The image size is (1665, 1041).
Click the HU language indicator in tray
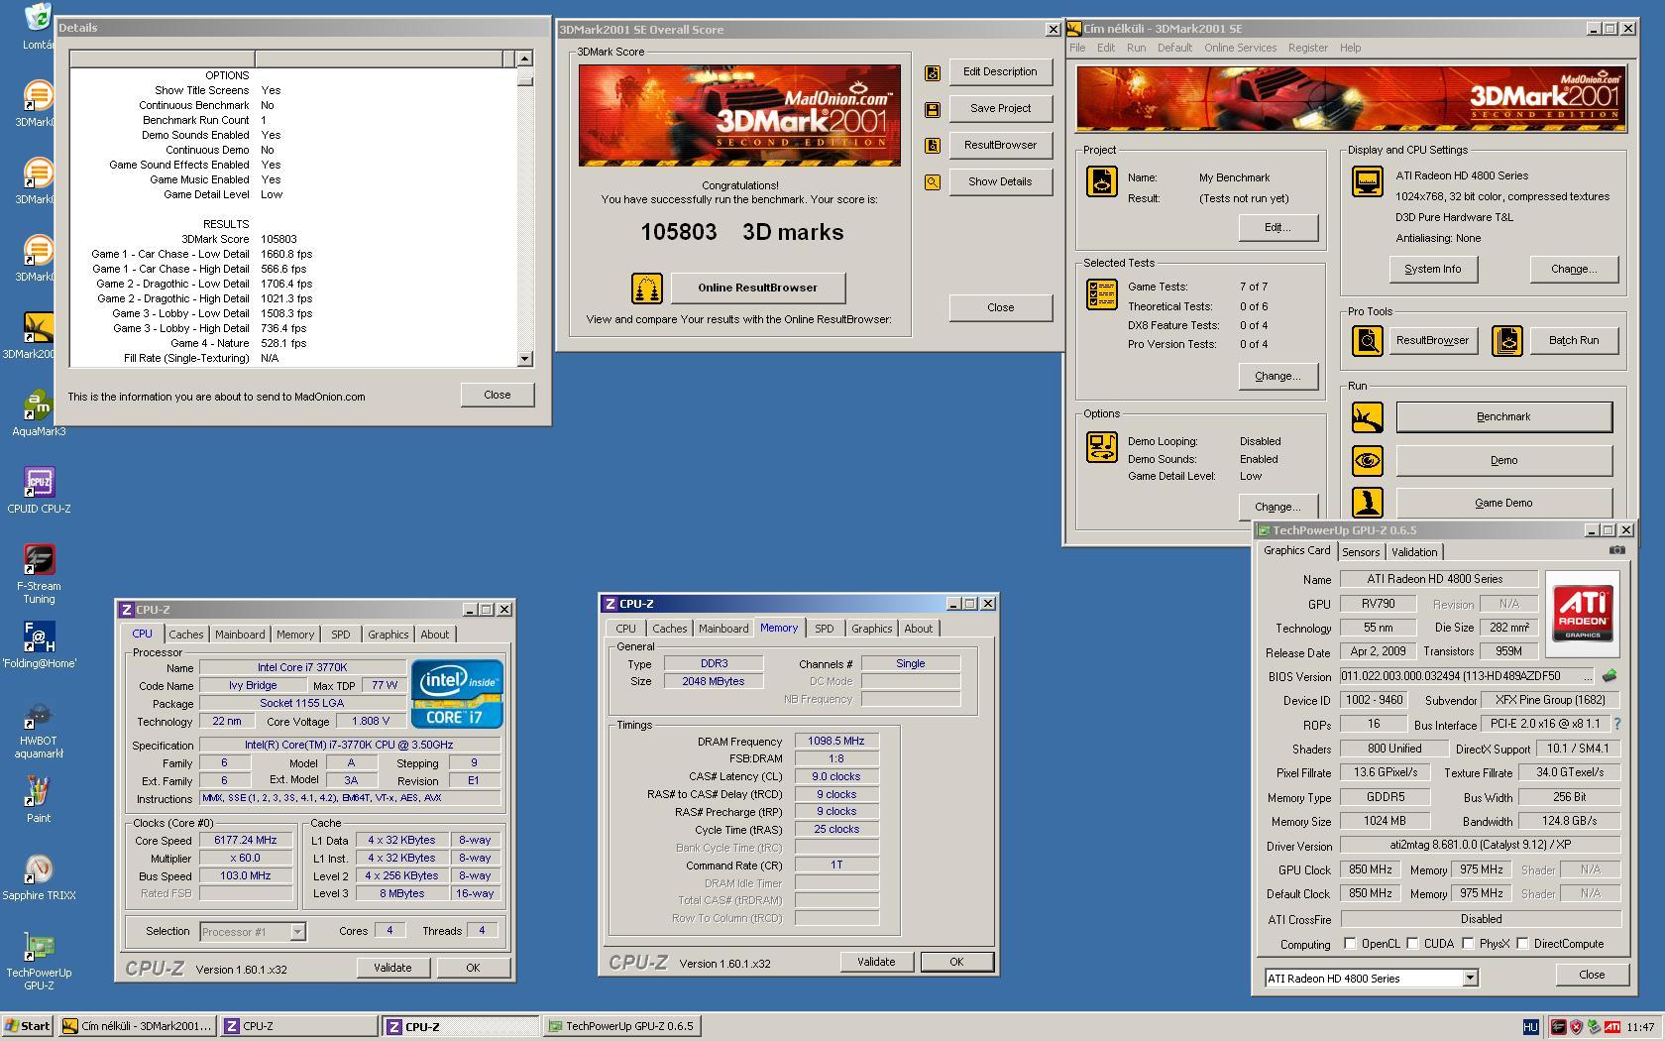[x=1530, y=1027]
